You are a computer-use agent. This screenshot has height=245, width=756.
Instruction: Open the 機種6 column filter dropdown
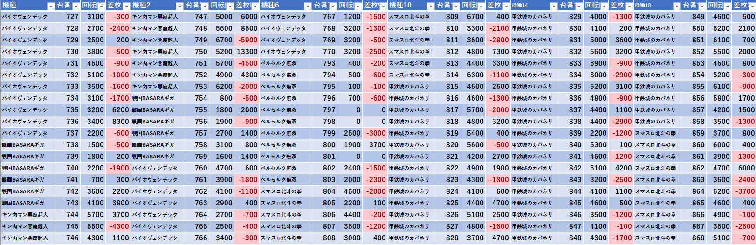coord(308,6)
